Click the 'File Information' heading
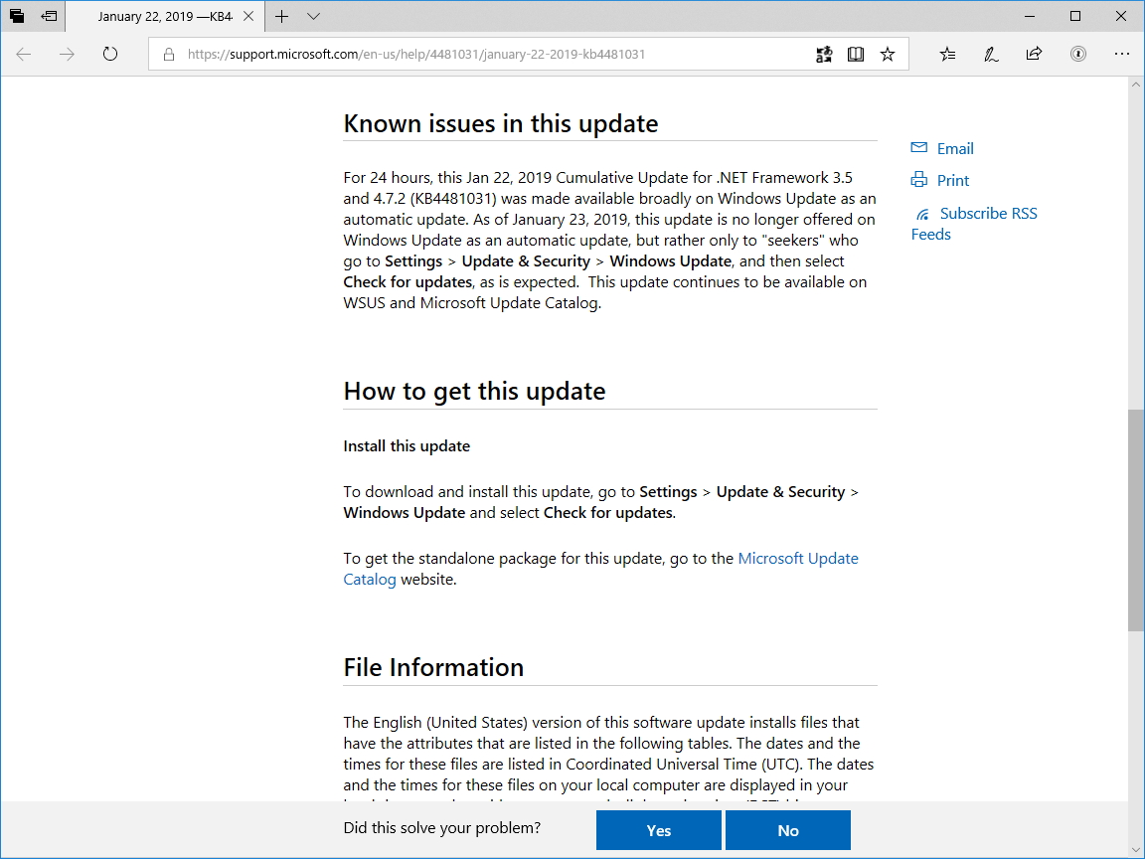 click(433, 667)
